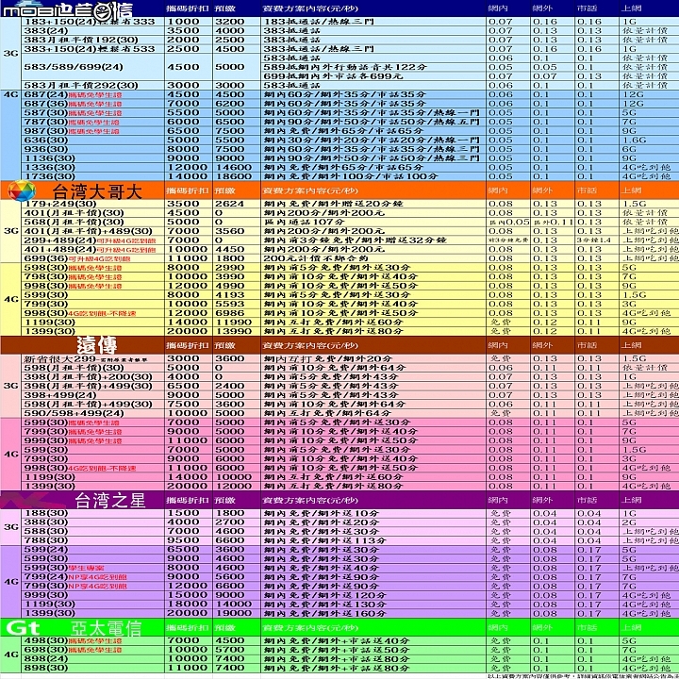Click the 網內免費/網外送160分 description
Viewport: 679px width, 679px height.
tap(324, 613)
